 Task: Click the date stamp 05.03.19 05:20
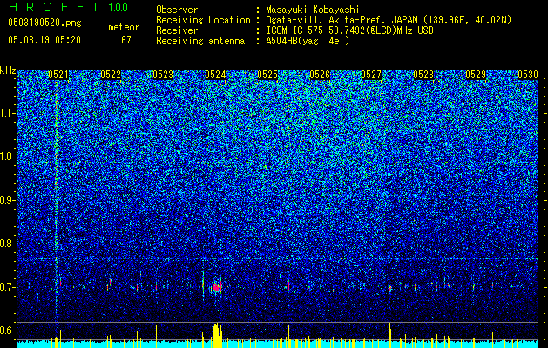pos(44,40)
